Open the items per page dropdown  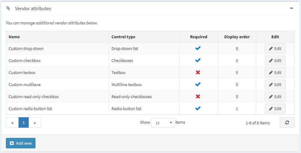[x=162, y=123]
